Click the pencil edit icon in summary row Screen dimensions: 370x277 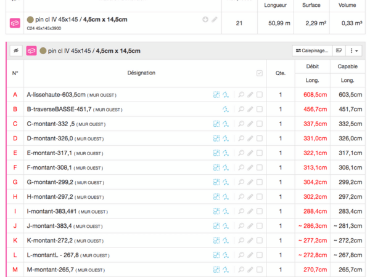point(215,20)
